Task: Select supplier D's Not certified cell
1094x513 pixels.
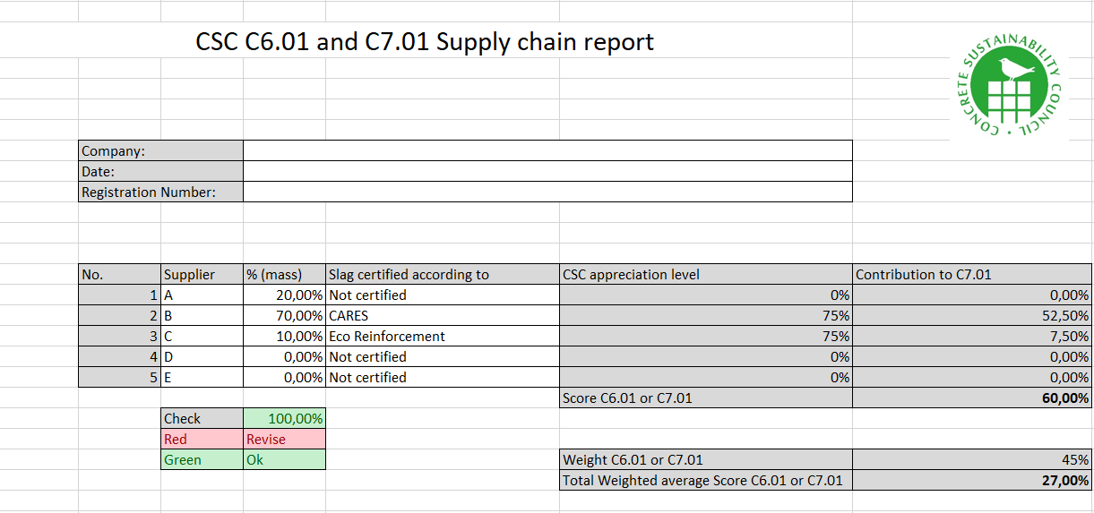Action: pos(442,357)
